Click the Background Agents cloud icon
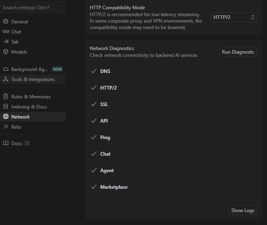The height and width of the screenshot is (225, 267). pyautogui.click(x=6, y=69)
